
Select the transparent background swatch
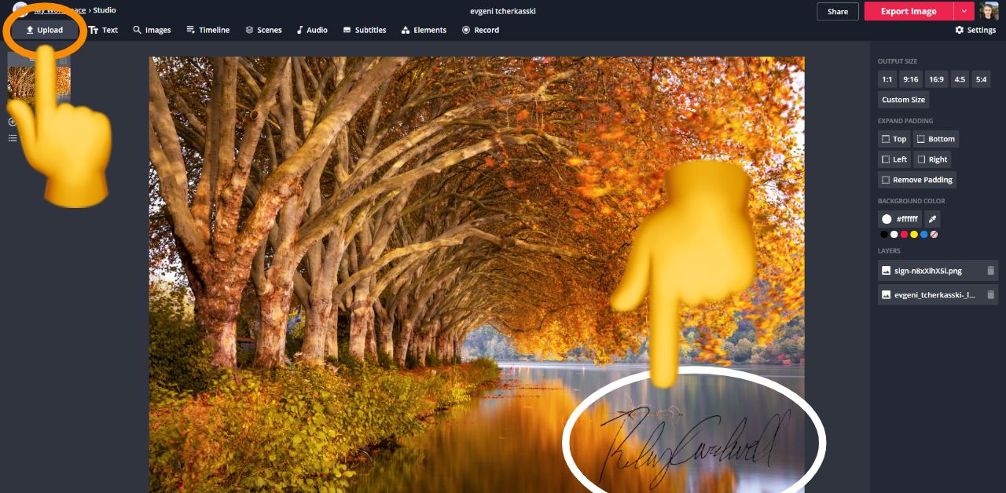934,235
